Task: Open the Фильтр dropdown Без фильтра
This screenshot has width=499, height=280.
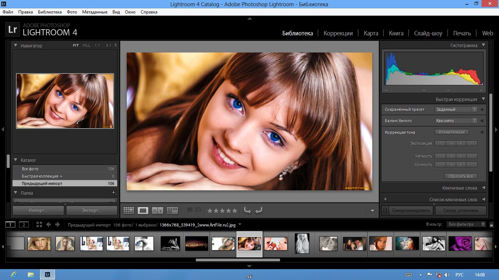Action: click(x=466, y=224)
